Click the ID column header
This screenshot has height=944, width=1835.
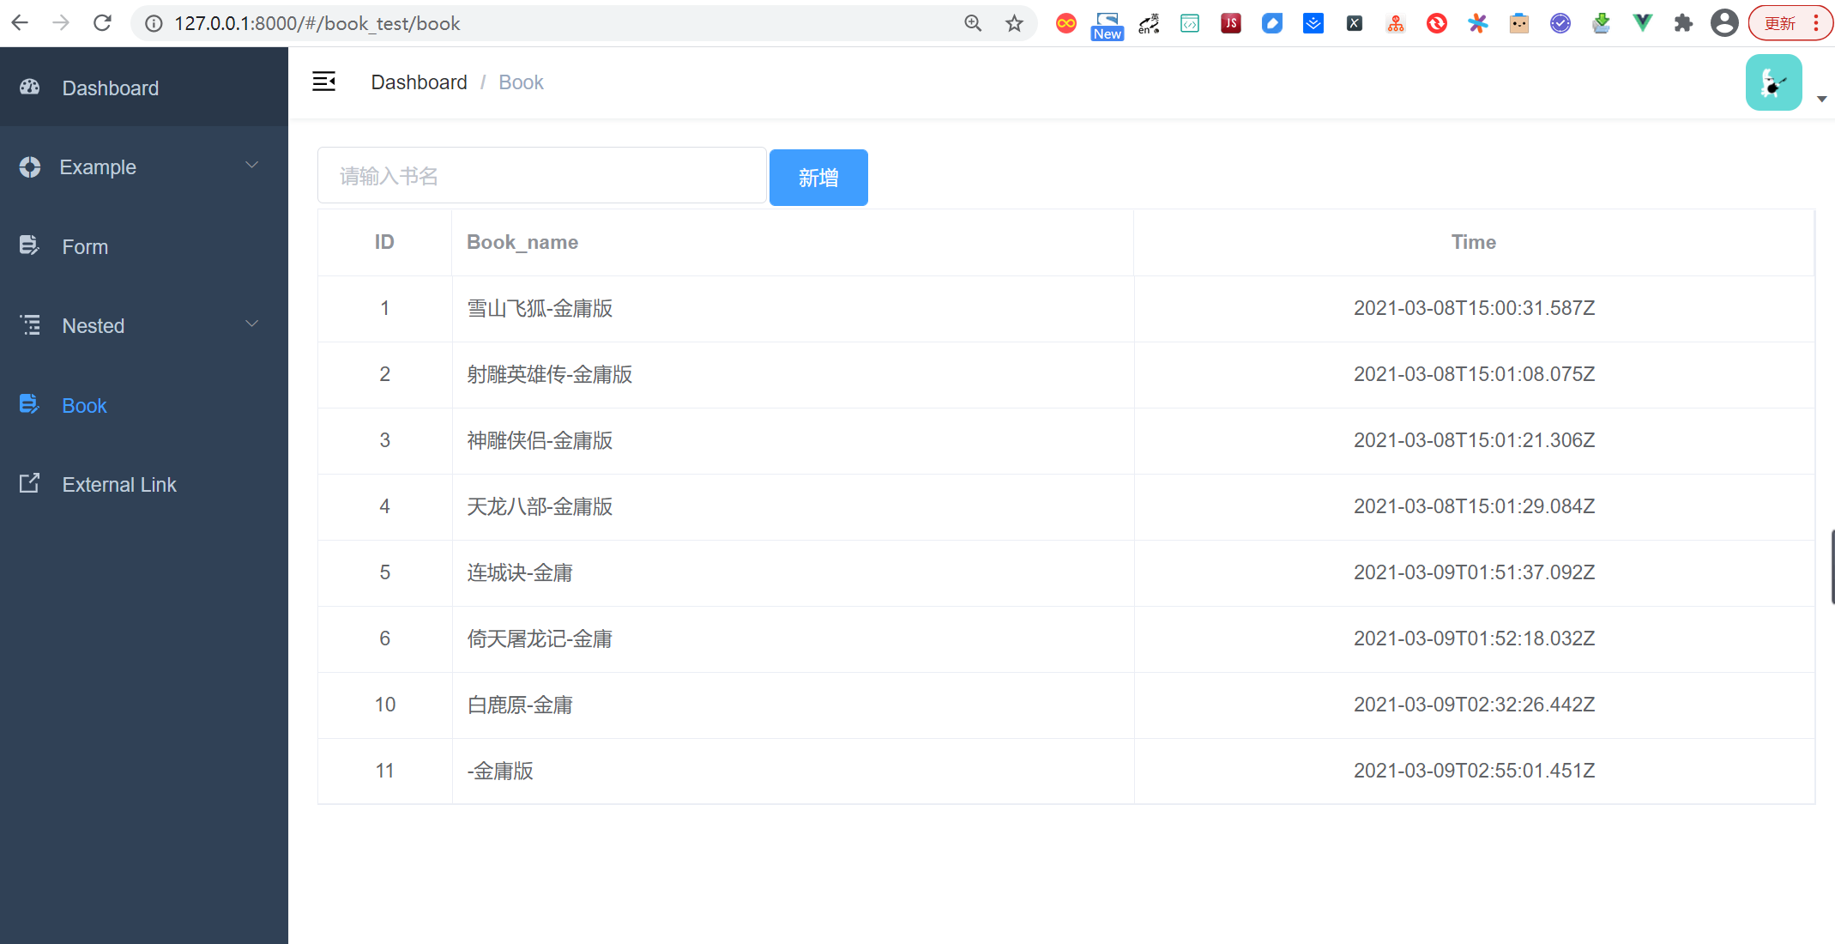[384, 242]
